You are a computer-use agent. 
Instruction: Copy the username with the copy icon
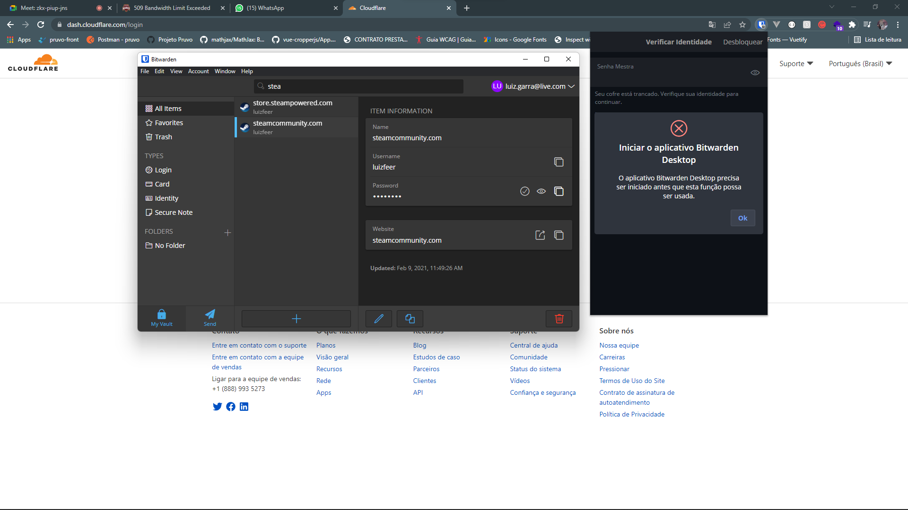click(x=559, y=162)
